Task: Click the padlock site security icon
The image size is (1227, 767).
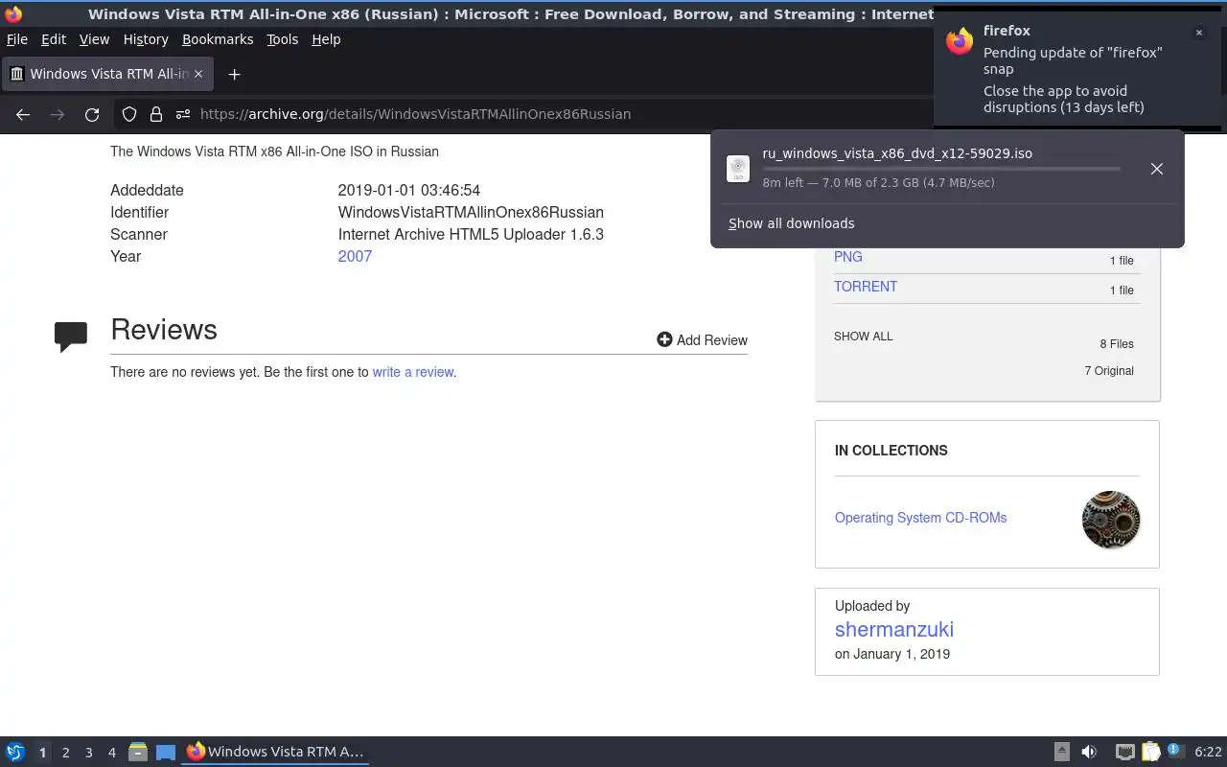Action: [156, 114]
